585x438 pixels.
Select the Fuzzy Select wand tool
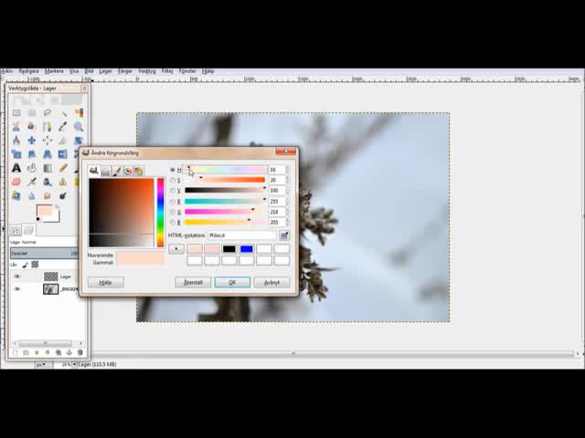pyautogui.click(x=63, y=113)
